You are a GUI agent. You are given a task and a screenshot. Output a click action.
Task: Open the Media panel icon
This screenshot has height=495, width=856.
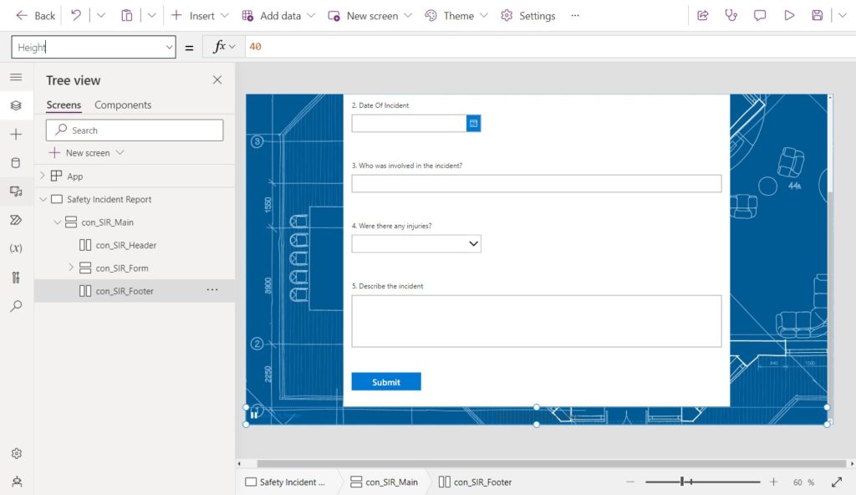(17, 191)
